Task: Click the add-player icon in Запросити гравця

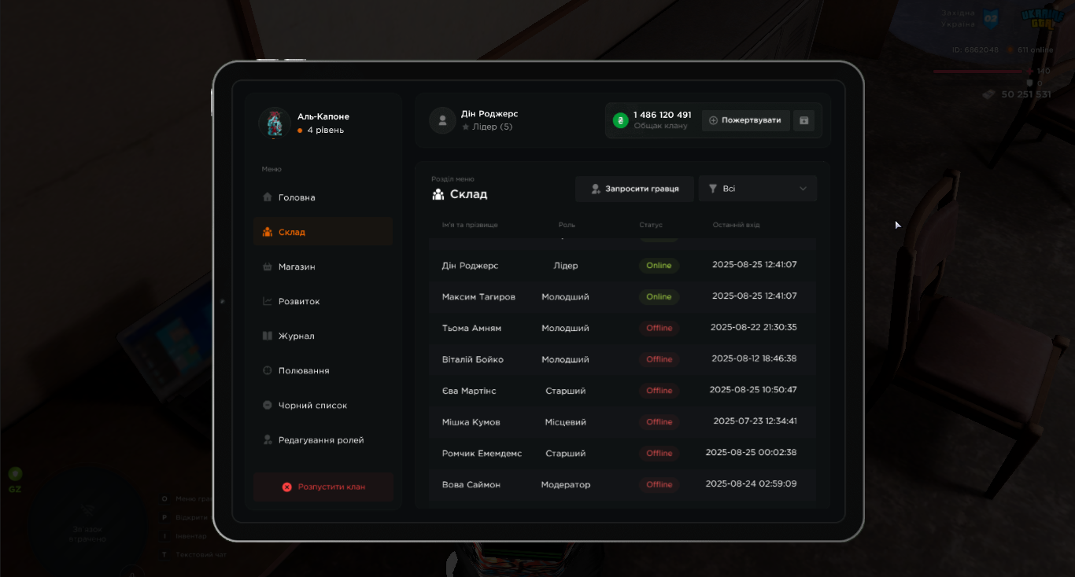Action: point(596,189)
